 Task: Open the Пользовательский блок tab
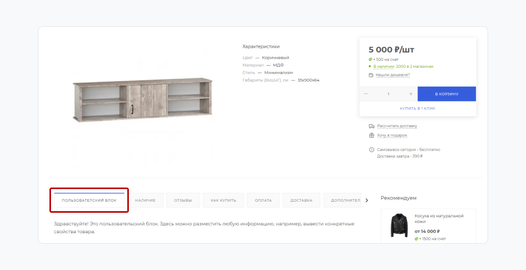(89, 200)
